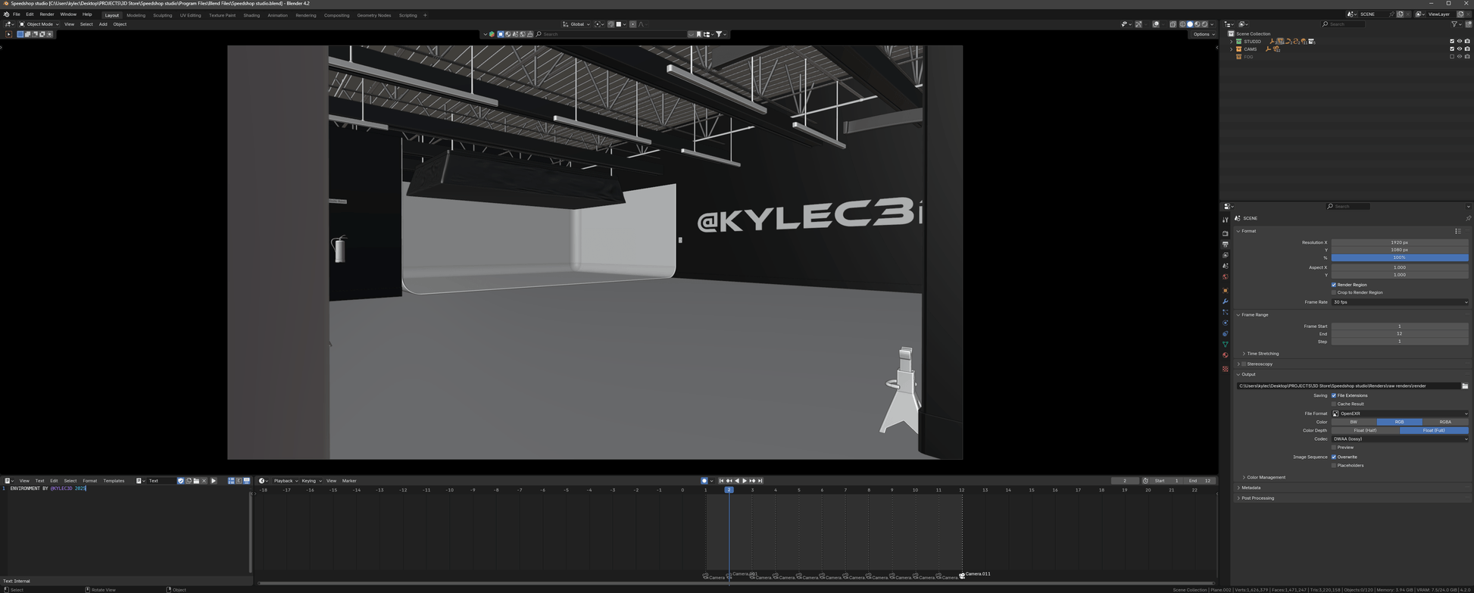Click the resolution percentage slider
Screen dimensions: 1474x593
pos(1399,257)
